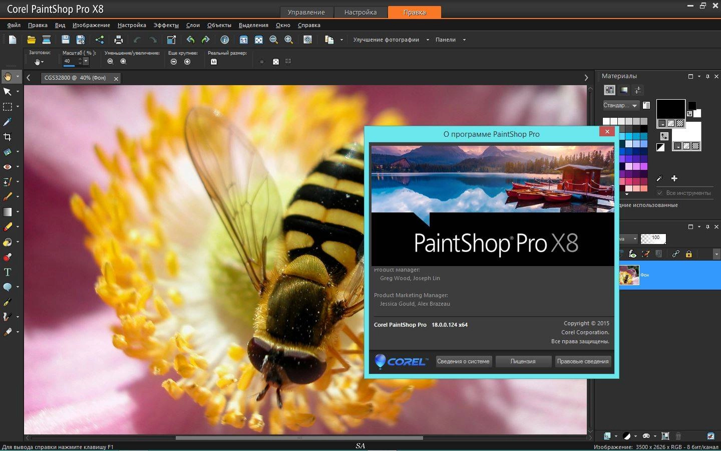Rotate image right with green arrow icon
The height and width of the screenshot is (451, 721).
(205, 40)
